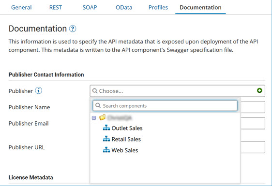The width and height of the screenshot is (272, 186).
Task: Open Documentation help question mark icon
Action: 73,29
